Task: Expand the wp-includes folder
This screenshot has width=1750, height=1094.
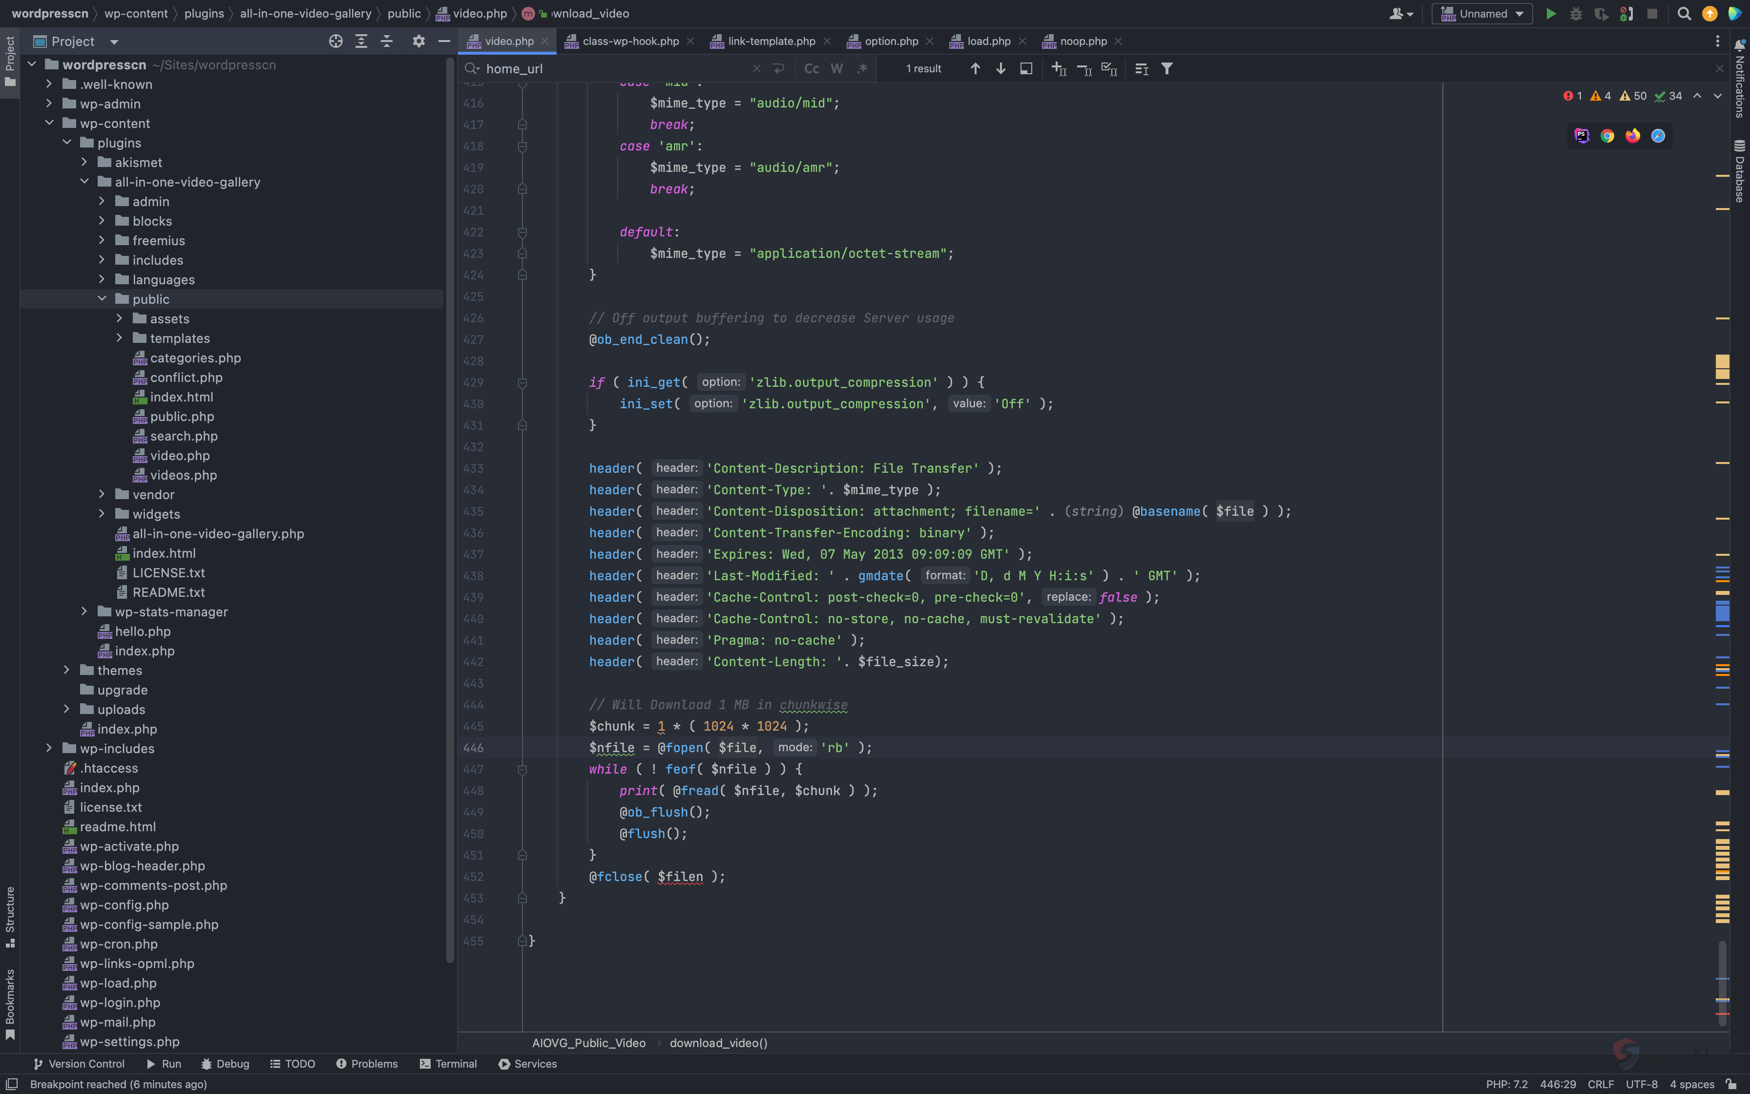Action: click(49, 748)
